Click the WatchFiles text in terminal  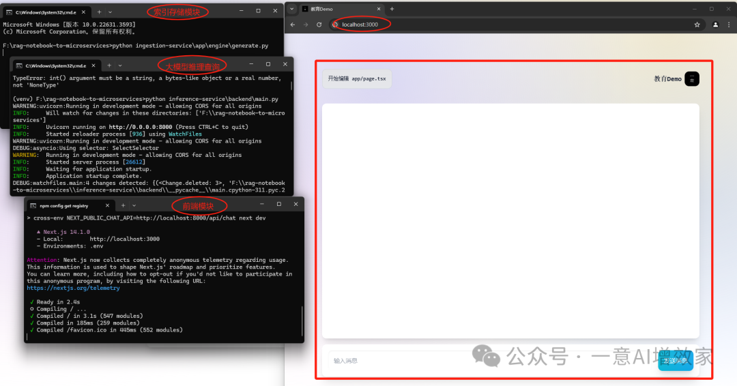(x=185, y=134)
